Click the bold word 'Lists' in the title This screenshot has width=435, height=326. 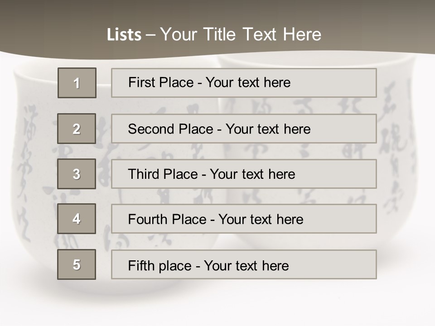pos(124,35)
